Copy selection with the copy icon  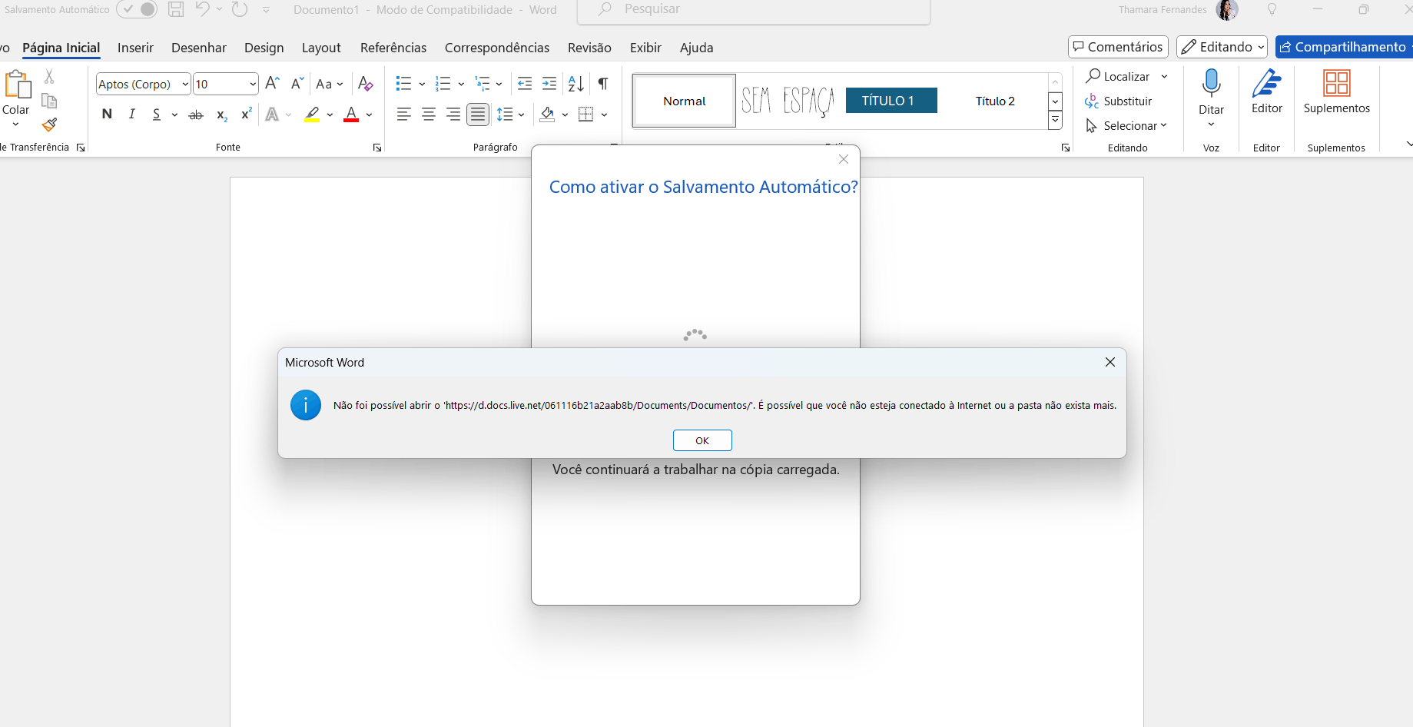tap(49, 101)
